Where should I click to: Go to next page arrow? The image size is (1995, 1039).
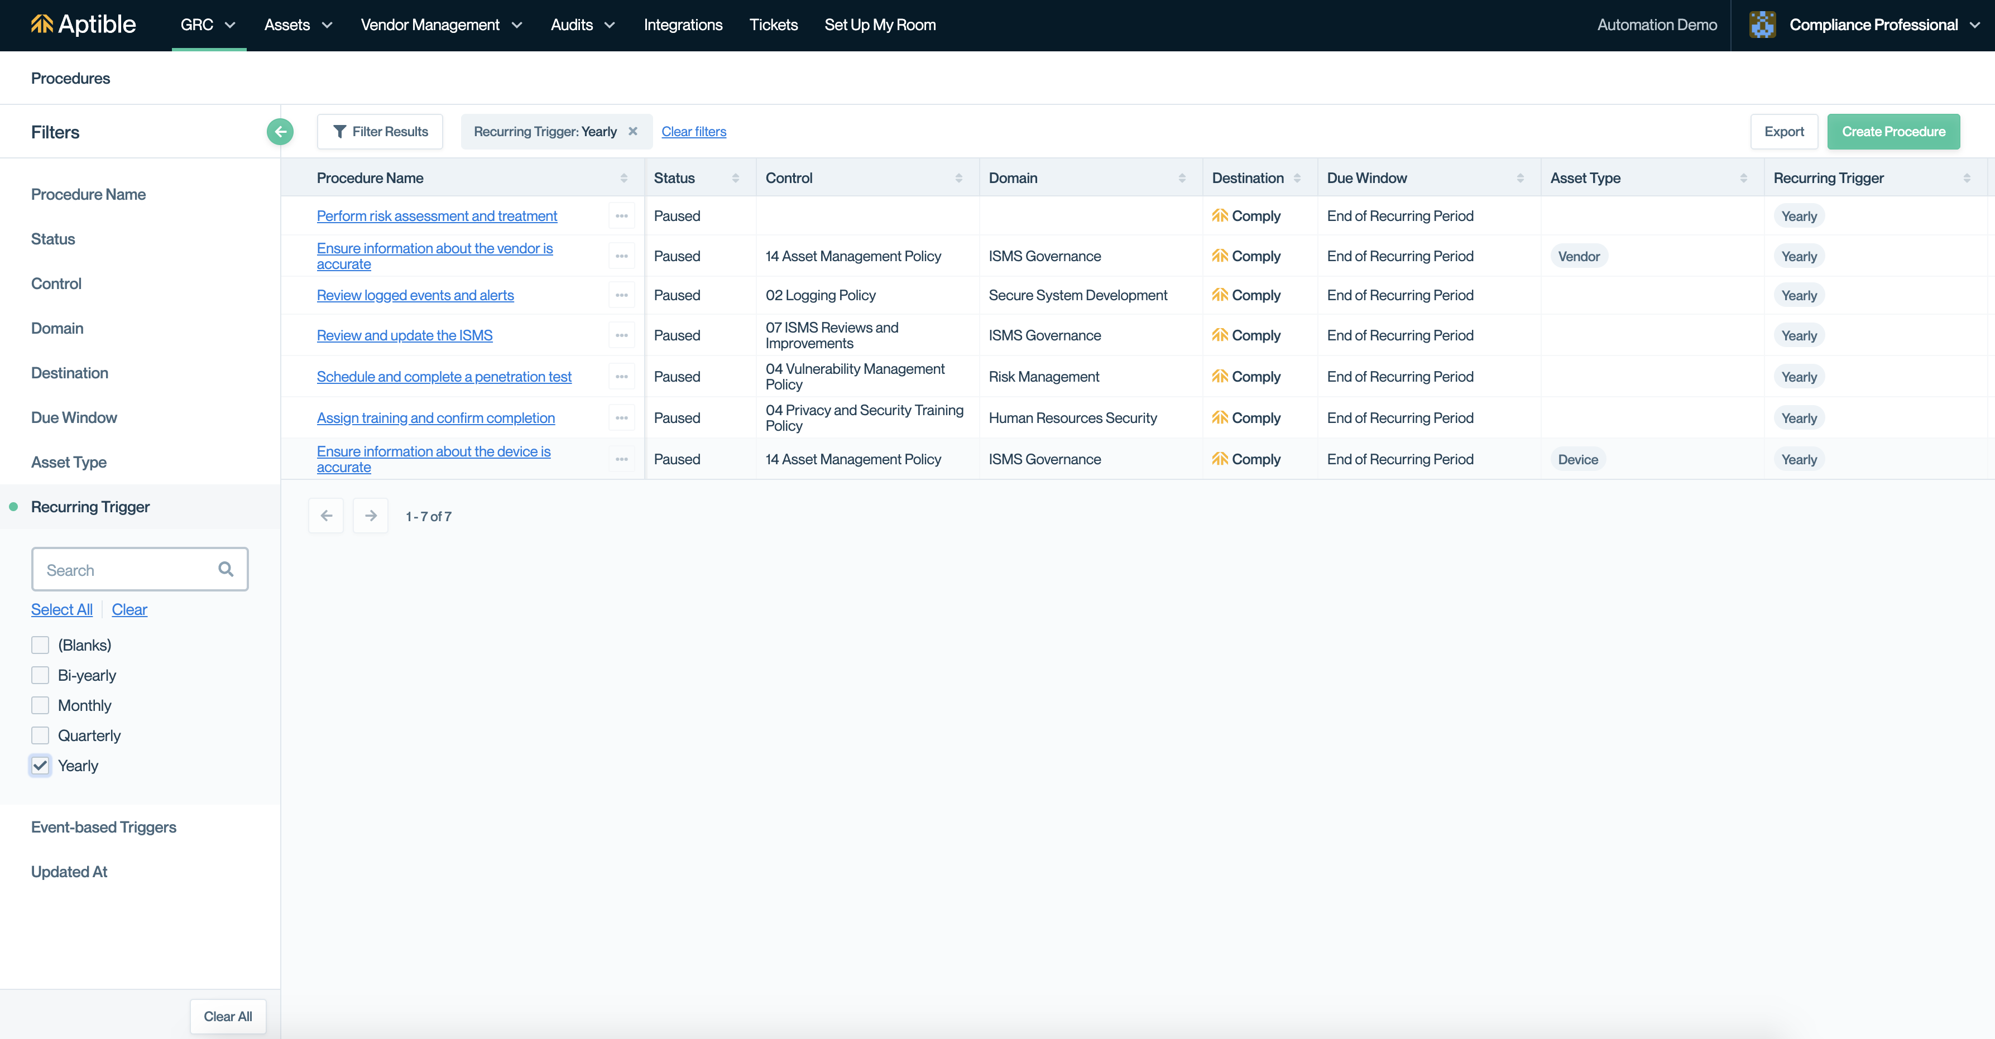click(x=370, y=516)
